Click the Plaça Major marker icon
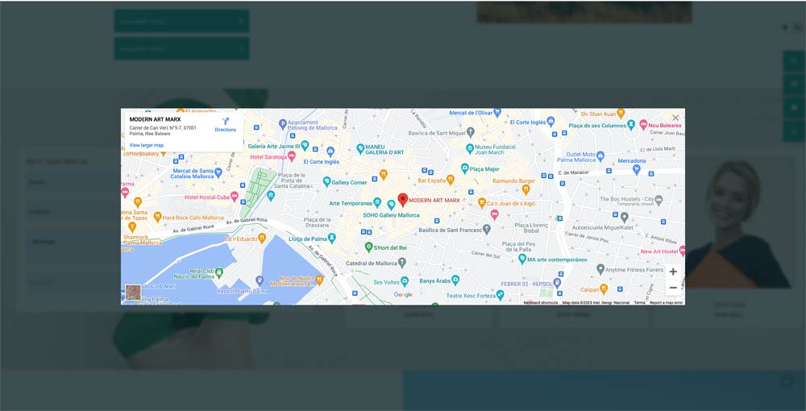806x411 pixels. (x=464, y=168)
